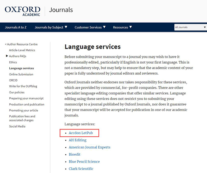The height and width of the screenshot is (173, 207).
Task: Open the All Journals search scope selector
Action: [190, 27]
